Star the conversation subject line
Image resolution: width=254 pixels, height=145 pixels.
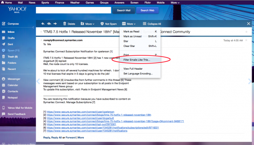246,32
